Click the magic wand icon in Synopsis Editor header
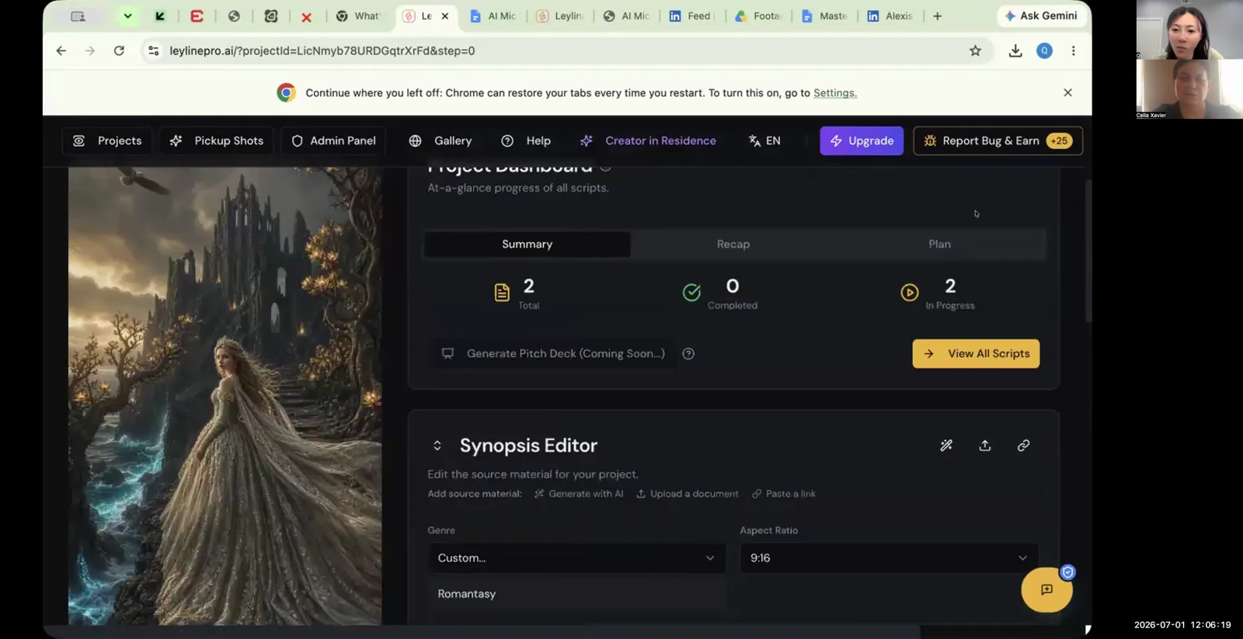 pos(946,446)
